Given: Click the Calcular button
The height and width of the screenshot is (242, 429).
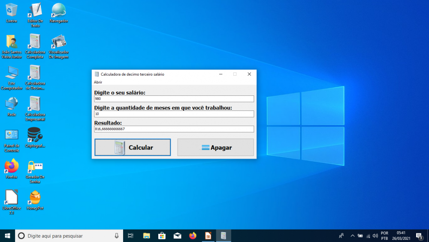Looking at the screenshot, I should (x=133, y=147).
